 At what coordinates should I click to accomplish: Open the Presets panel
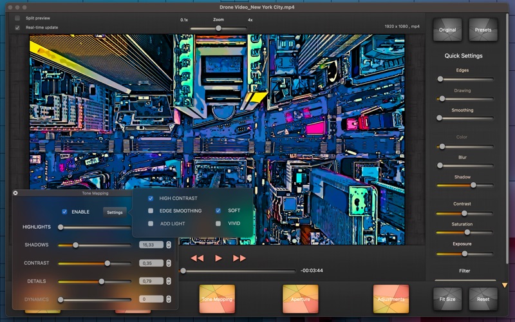tap(483, 30)
